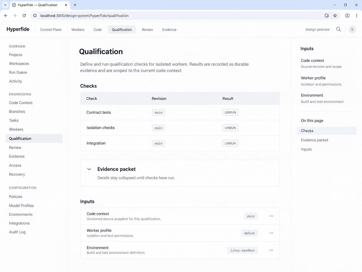Click the UNRUN badge for Integration
Screen dimensions: 362x272
230,143
